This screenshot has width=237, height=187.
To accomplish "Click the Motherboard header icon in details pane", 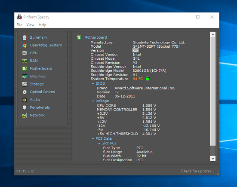I will point(79,37).
